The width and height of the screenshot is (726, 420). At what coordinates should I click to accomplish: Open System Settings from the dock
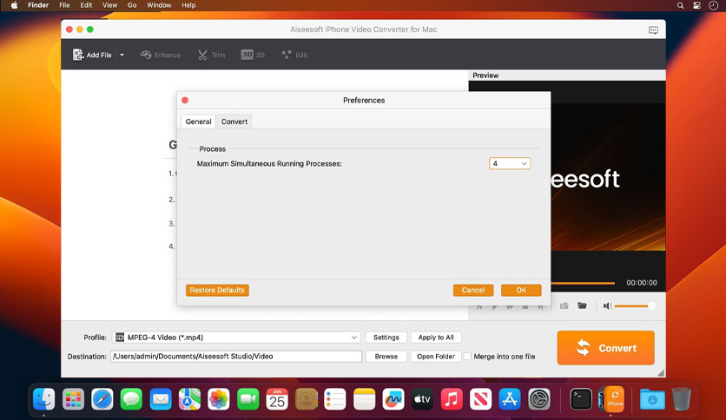coord(539,398)
